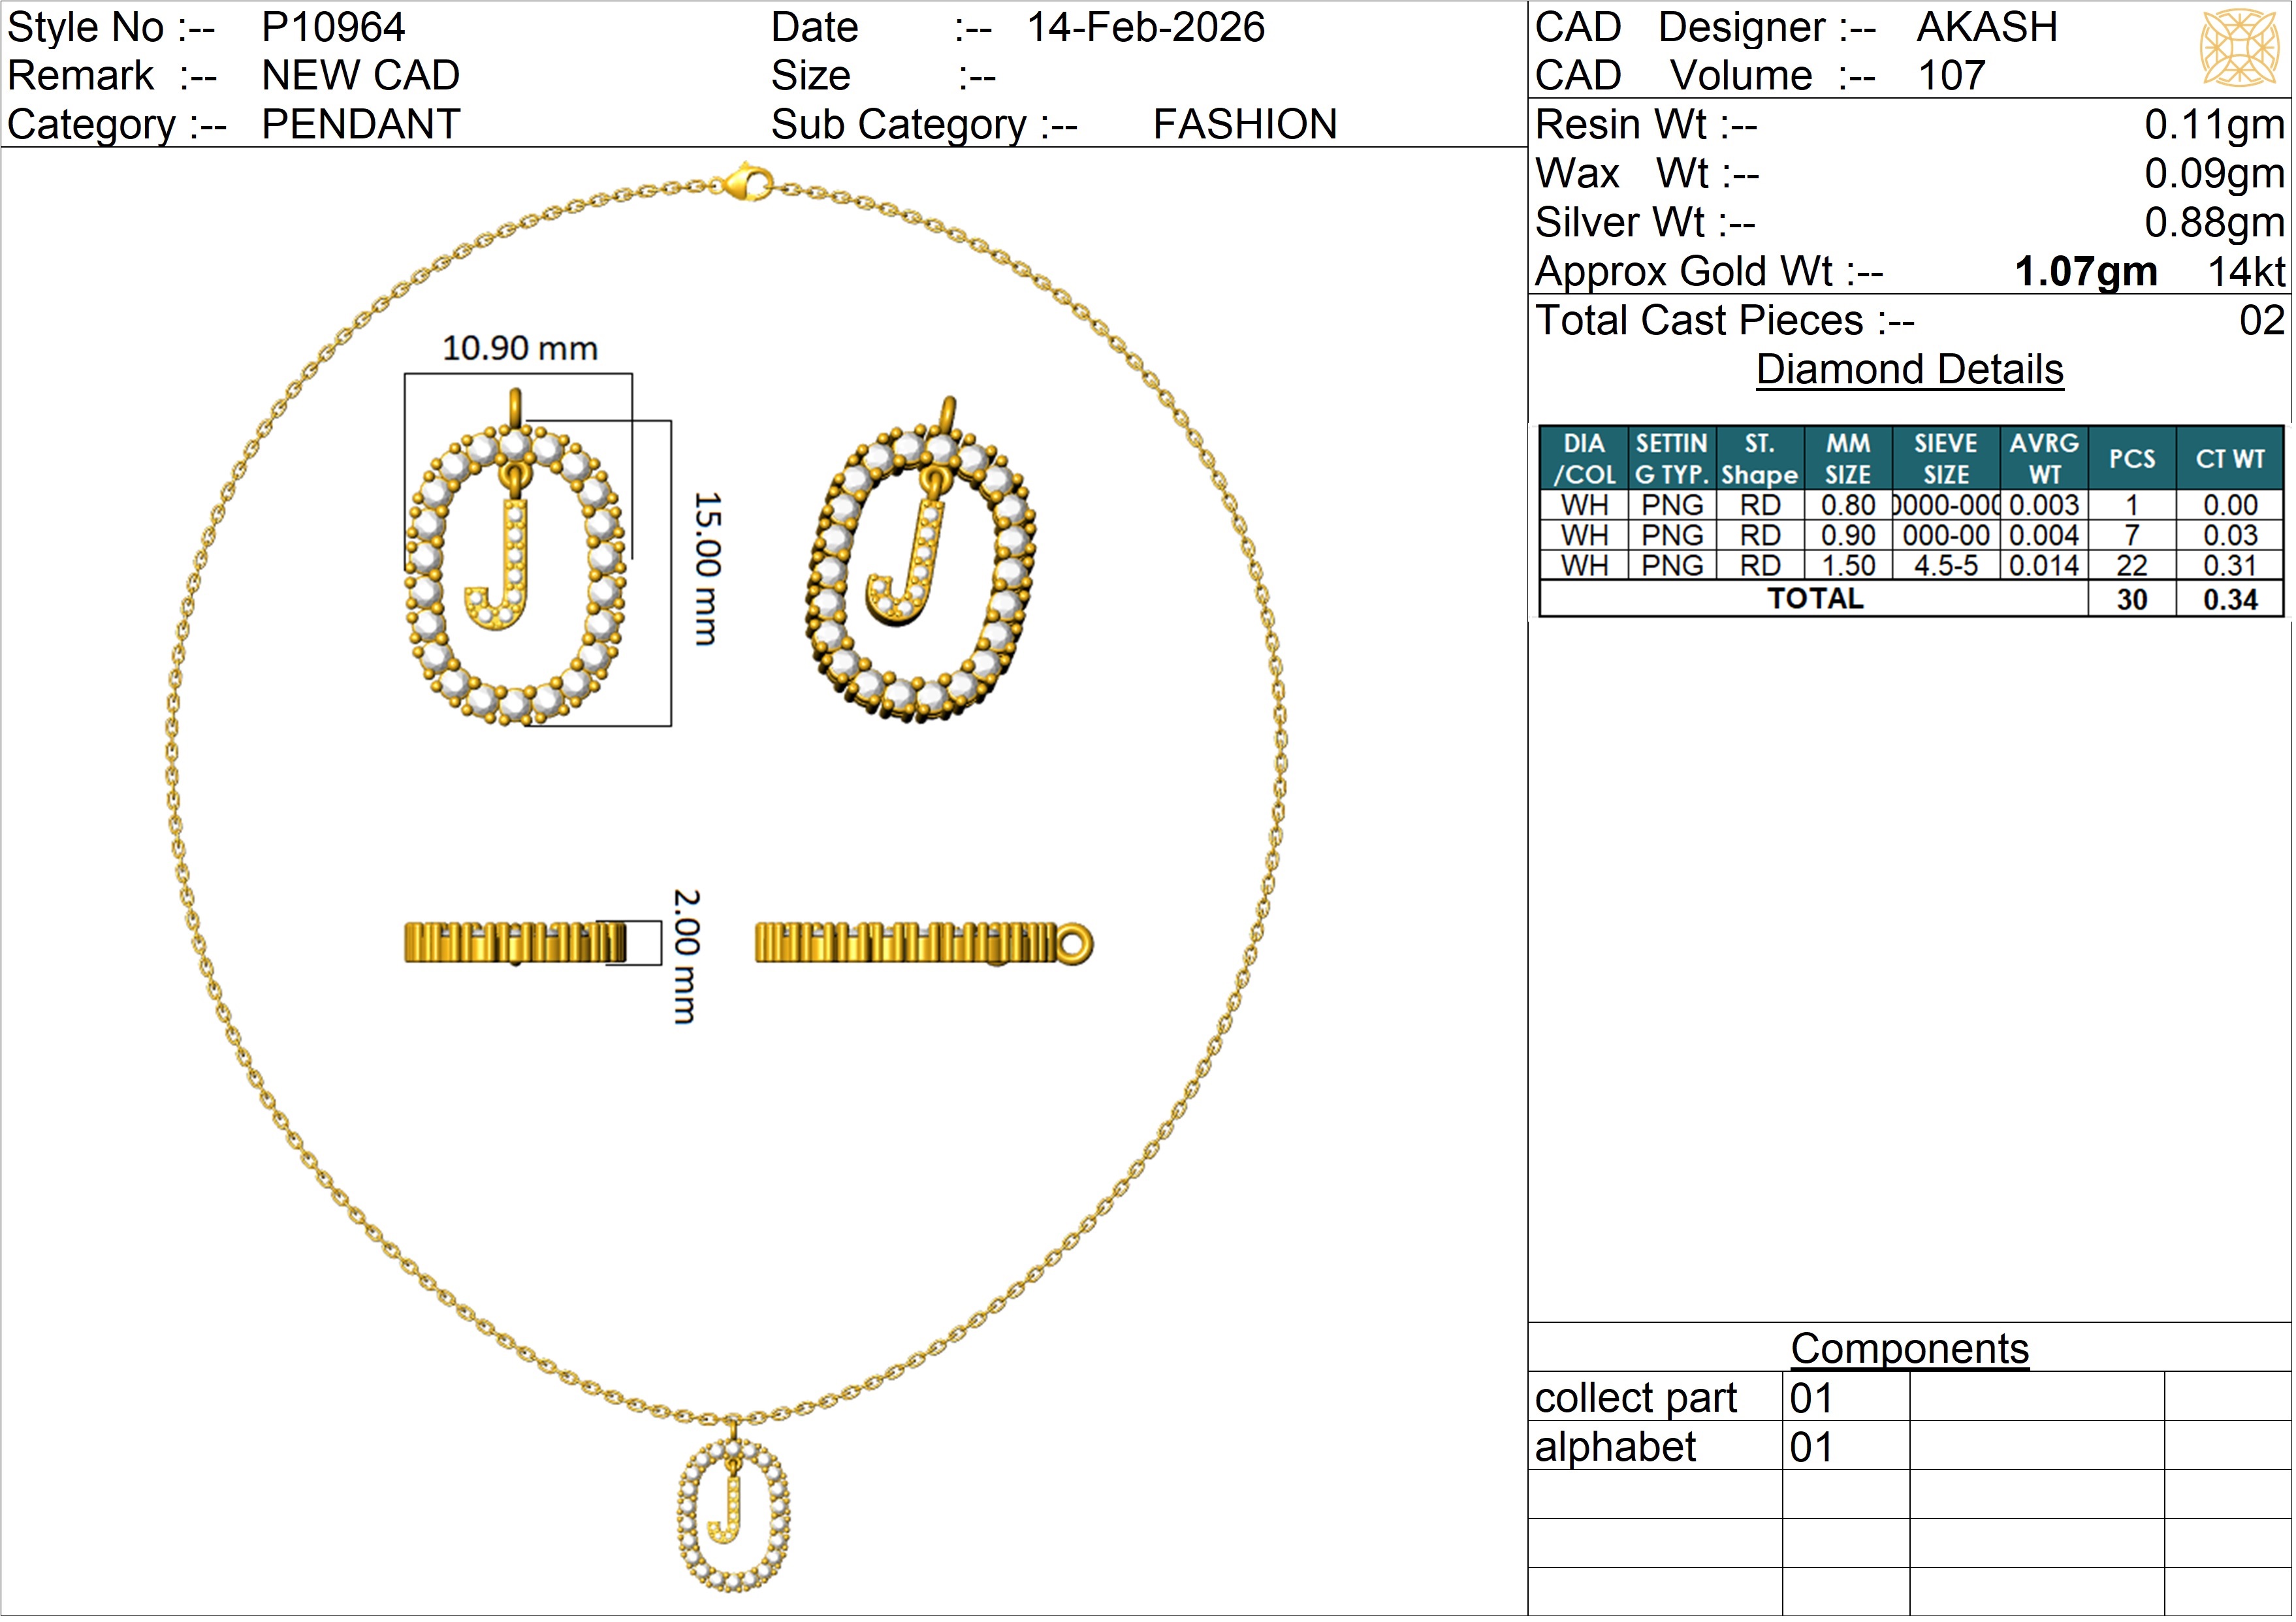Click the Approx Gold Wt value 1.07gm

click(x=2085, y=272)
